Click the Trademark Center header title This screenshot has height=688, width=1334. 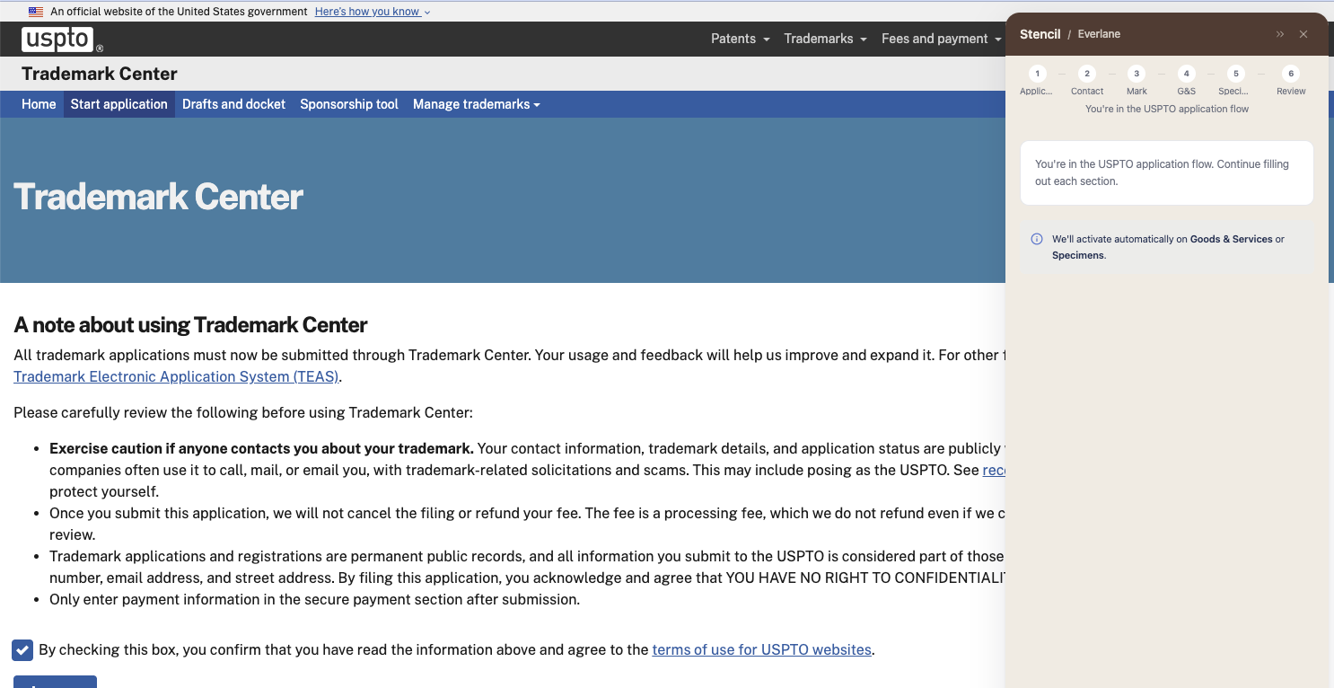tap(100, 74)
